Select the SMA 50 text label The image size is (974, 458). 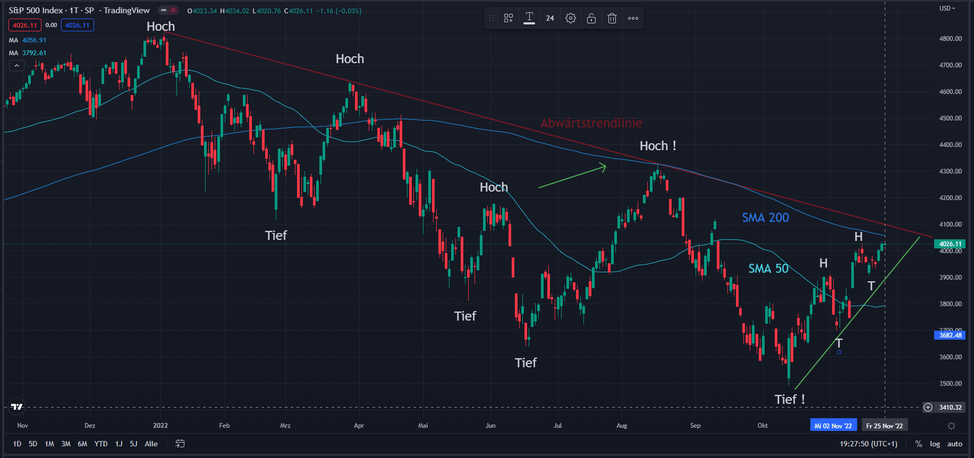(768, 269)
